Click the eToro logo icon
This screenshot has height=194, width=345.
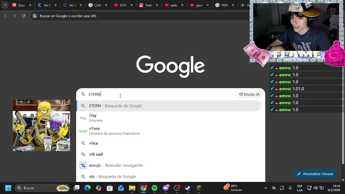83,131
